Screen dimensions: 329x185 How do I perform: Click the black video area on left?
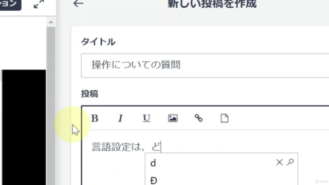click(x=24, y=127)
